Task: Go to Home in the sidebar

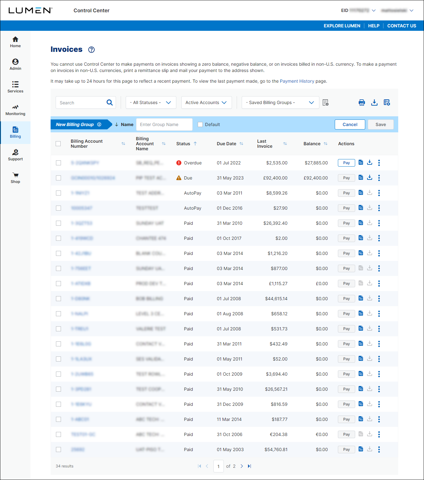Action: [15, 42]
